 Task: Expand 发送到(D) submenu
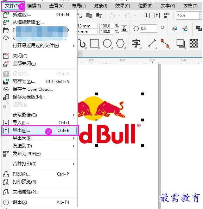pyautogui.click(x=39, y=146)
